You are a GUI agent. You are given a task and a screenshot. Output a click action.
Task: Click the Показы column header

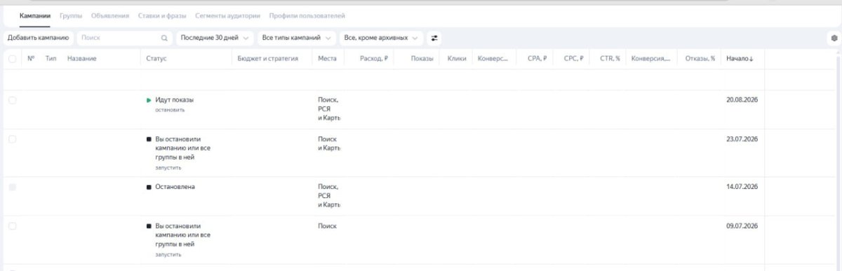coord(422,59)
